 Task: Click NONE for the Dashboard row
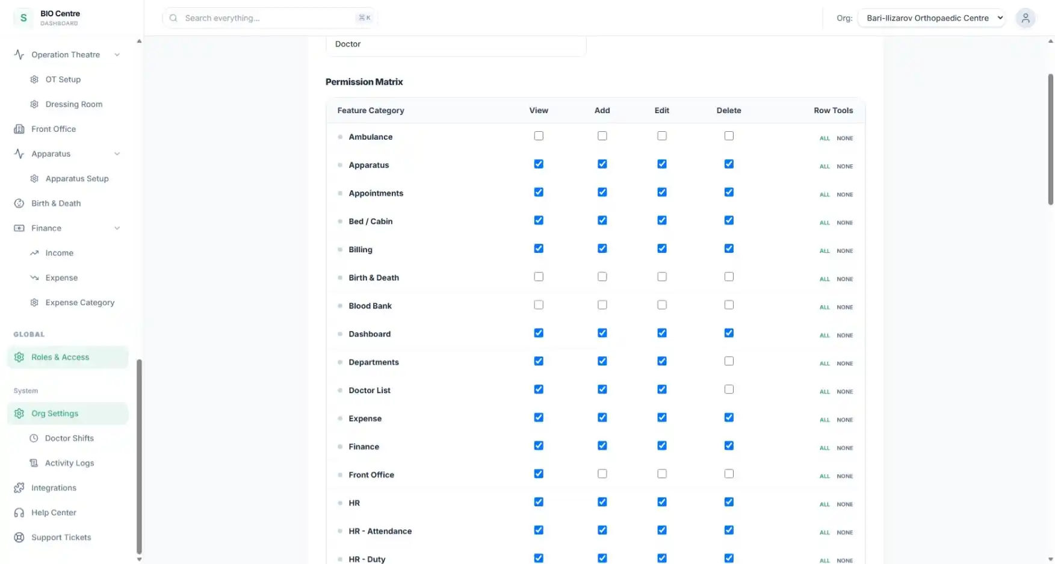(844, 335)
